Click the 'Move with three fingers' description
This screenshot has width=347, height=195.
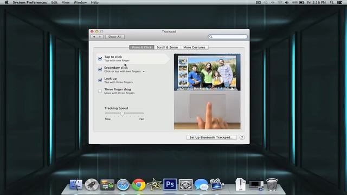[x=119, y=93]
